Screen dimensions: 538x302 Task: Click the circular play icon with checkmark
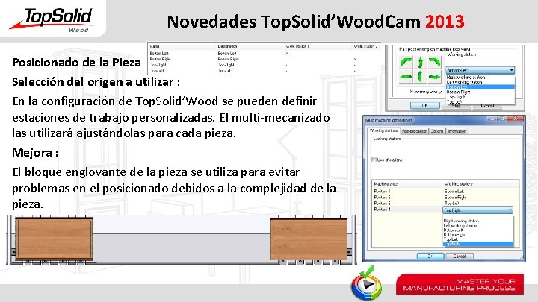pos(366,284)
